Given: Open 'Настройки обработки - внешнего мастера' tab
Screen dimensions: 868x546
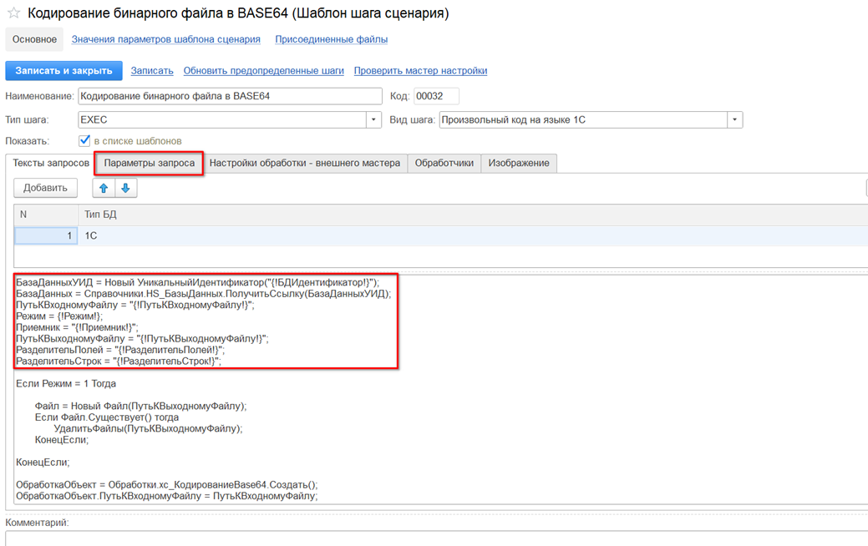Looking at the screenshot, I should pyautogui.click(x=304, y=163).
